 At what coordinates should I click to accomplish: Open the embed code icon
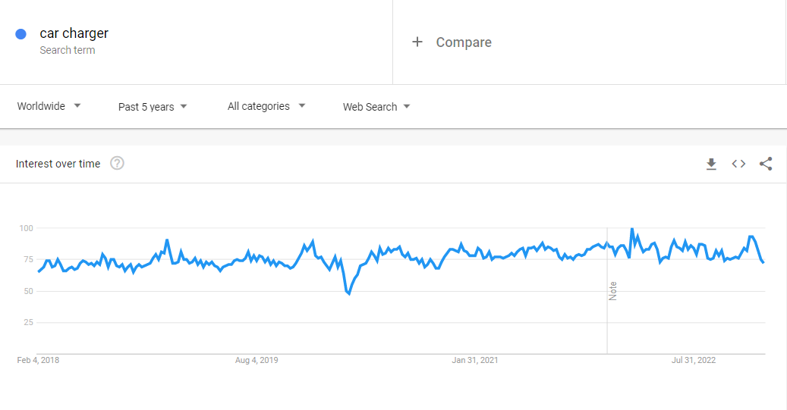tap(738, 164)
